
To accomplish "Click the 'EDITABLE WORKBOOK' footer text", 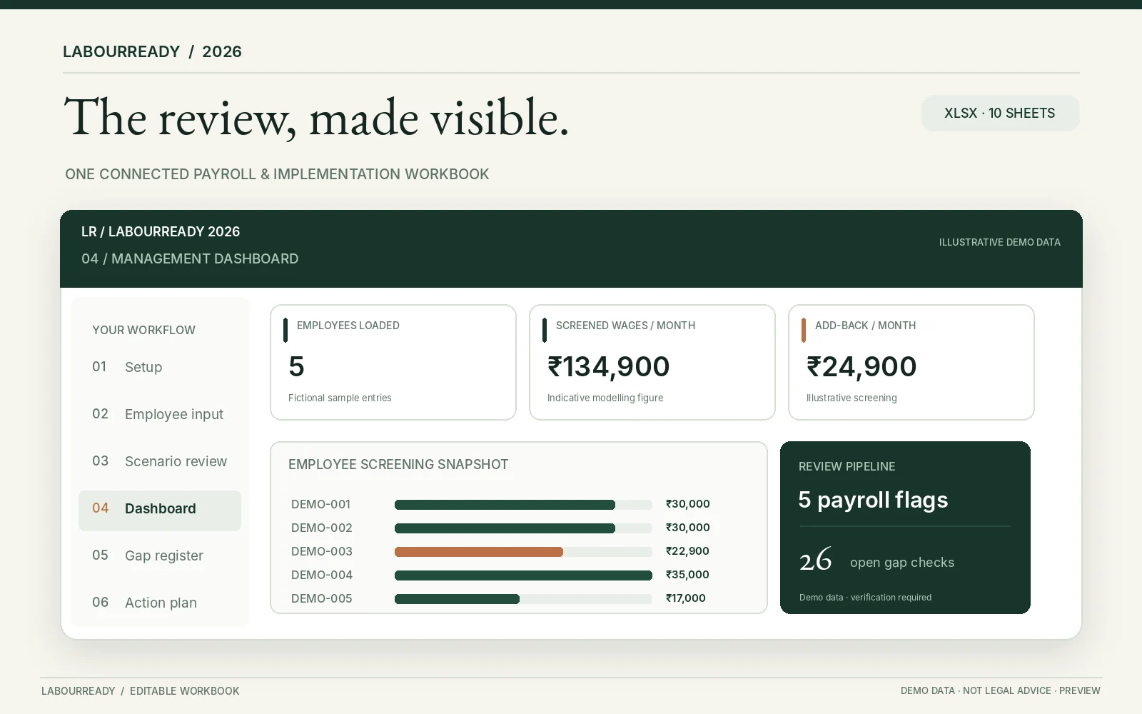I will (184, 690).
